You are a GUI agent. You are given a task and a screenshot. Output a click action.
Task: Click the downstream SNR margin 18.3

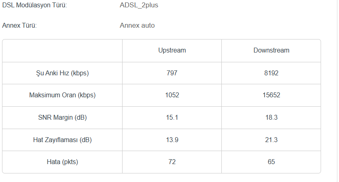[271, 118]
